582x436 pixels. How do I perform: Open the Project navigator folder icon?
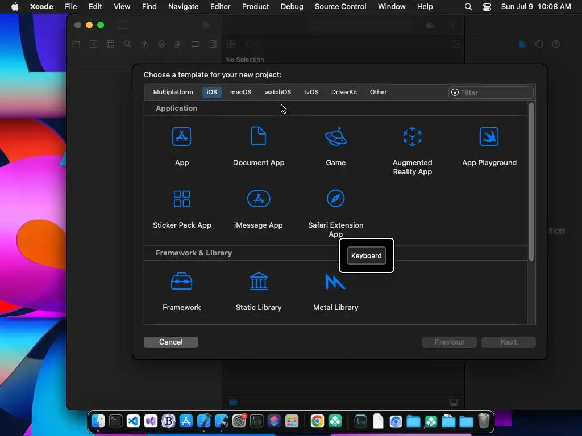[x=77, y=44]
